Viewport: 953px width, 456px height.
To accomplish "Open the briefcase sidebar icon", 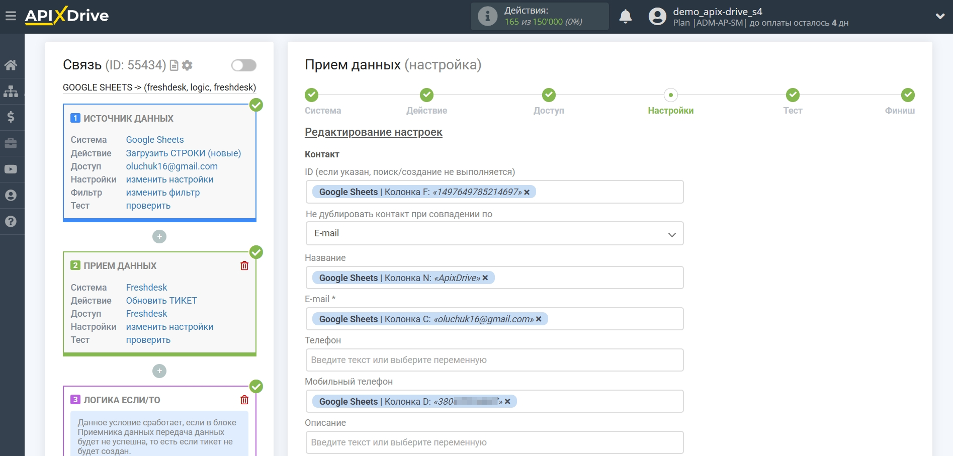I will click(x=11, y=143).
